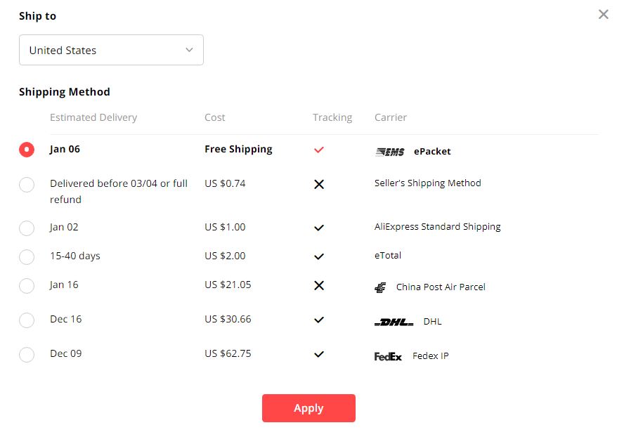Viewport: 617px width, 437px height.
Task: Choose the DHL Dec 16 radio button
Action: (x=27, y=320)
